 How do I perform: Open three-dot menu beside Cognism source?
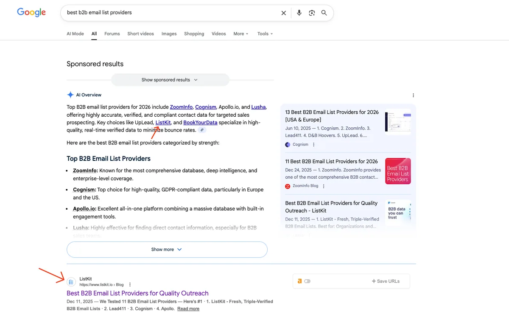pos(314,145)
